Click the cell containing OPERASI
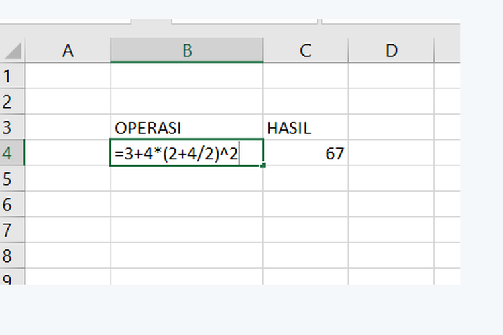The image size is (503, 335). point(187,127)
